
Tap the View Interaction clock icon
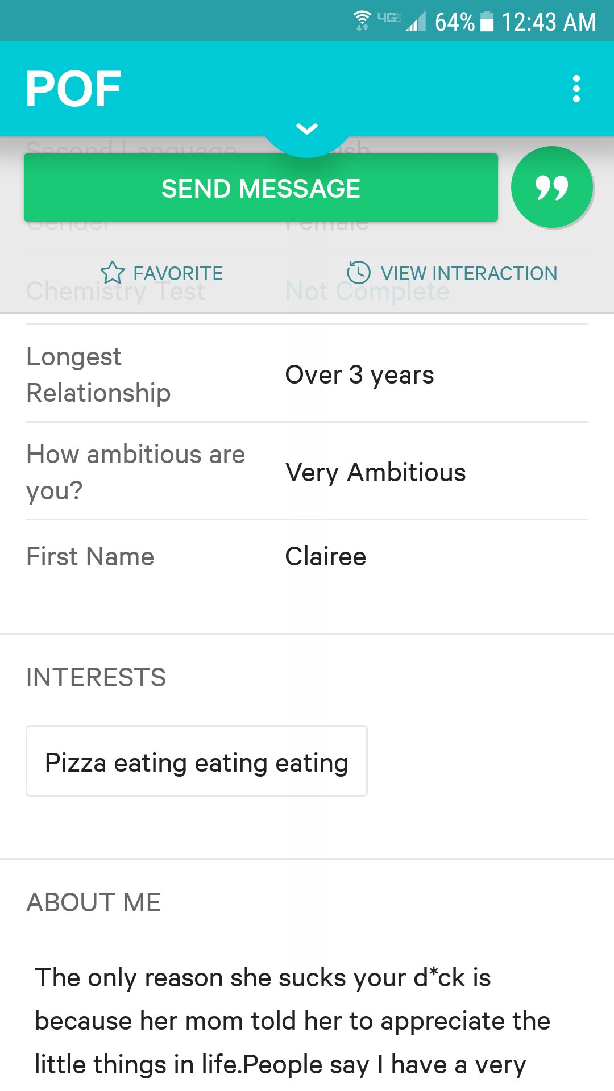point(359,273)
